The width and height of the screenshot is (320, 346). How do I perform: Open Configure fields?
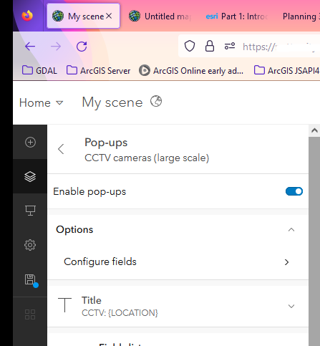pos(178,262)
